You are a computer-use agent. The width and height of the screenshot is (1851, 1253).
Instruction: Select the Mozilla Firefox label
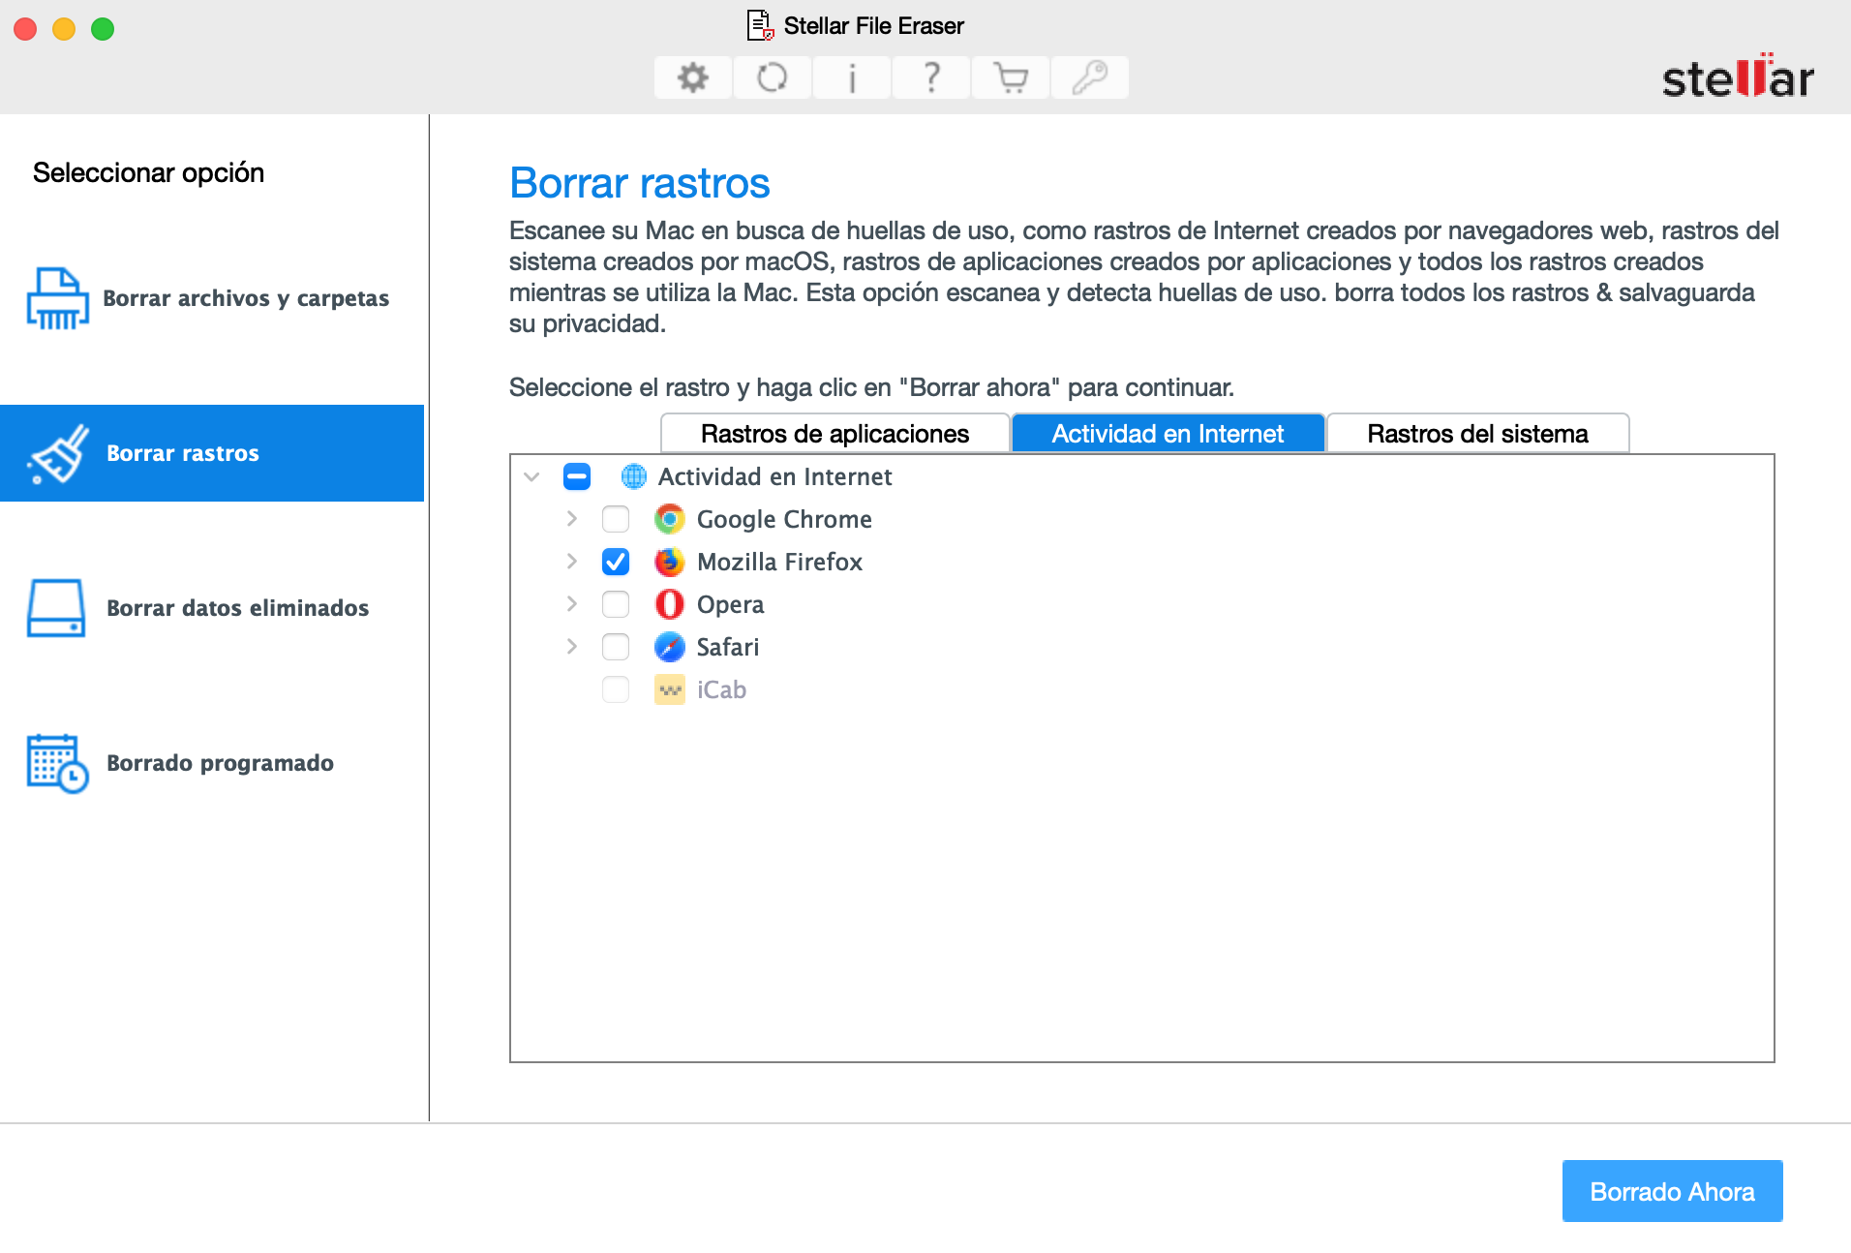pyautogui.click(x=779, y=562)
